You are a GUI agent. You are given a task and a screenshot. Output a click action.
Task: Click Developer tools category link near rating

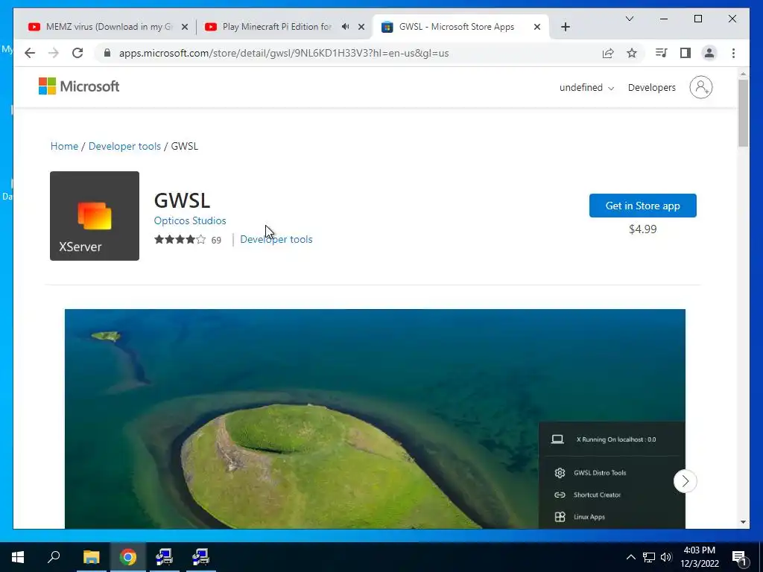pos(276,239)
